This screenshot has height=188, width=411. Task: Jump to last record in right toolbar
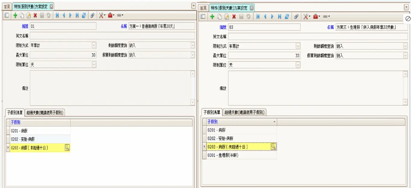point(280,17)
